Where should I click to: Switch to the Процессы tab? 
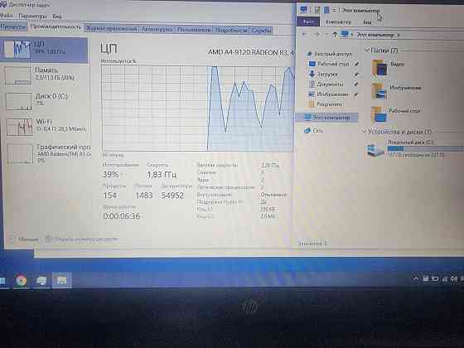coord(13,27)
